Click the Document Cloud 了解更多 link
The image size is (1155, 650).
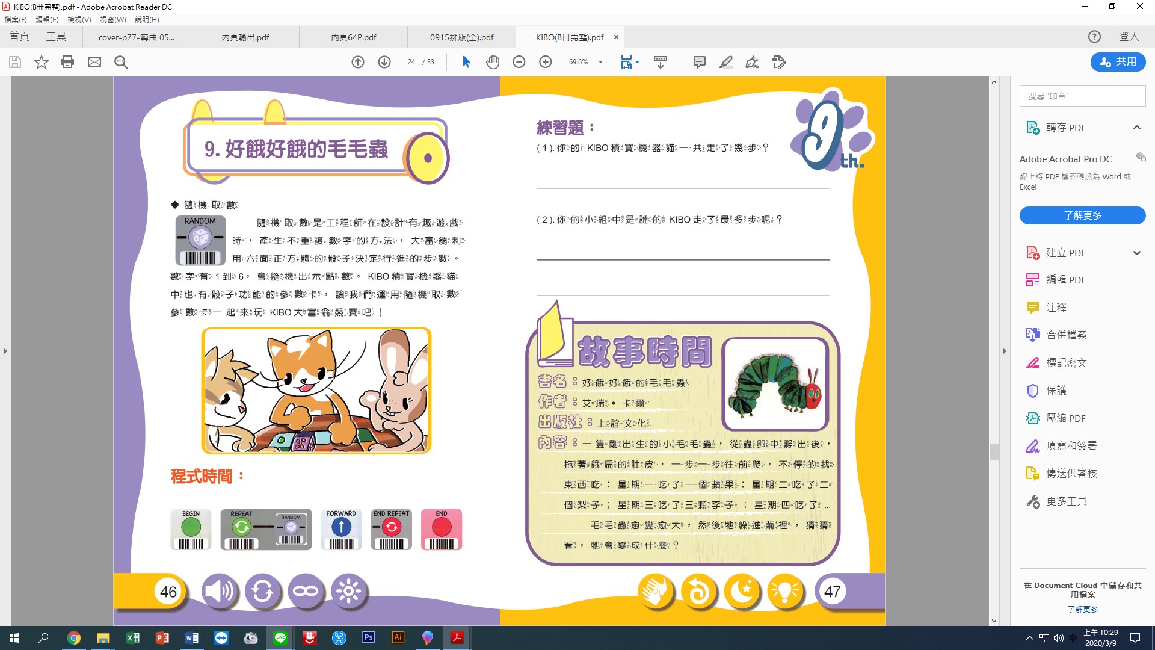coord(1082,609)
